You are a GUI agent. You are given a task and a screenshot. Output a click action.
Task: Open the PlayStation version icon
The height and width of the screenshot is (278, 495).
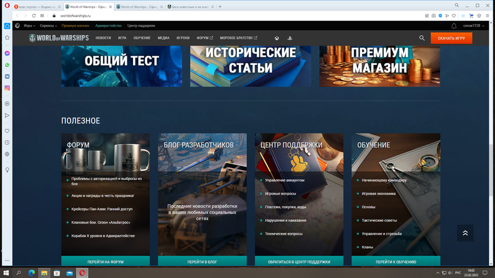[290, 38]
